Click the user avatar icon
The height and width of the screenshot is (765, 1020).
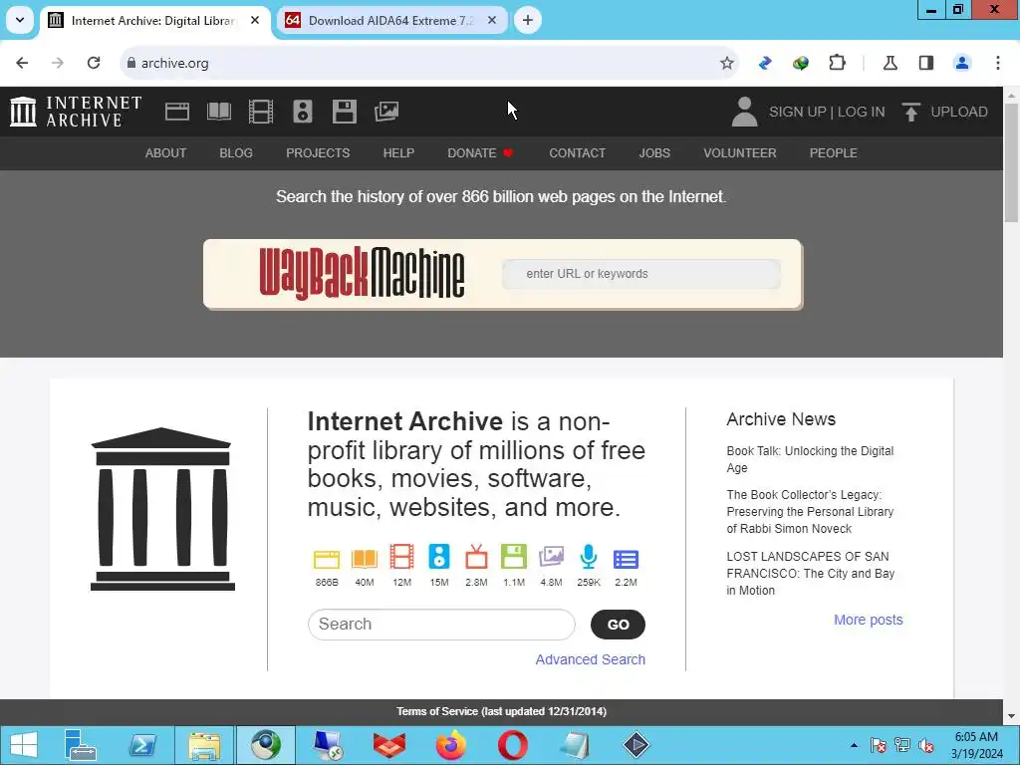pyautogui.click(x=744, y=112)
